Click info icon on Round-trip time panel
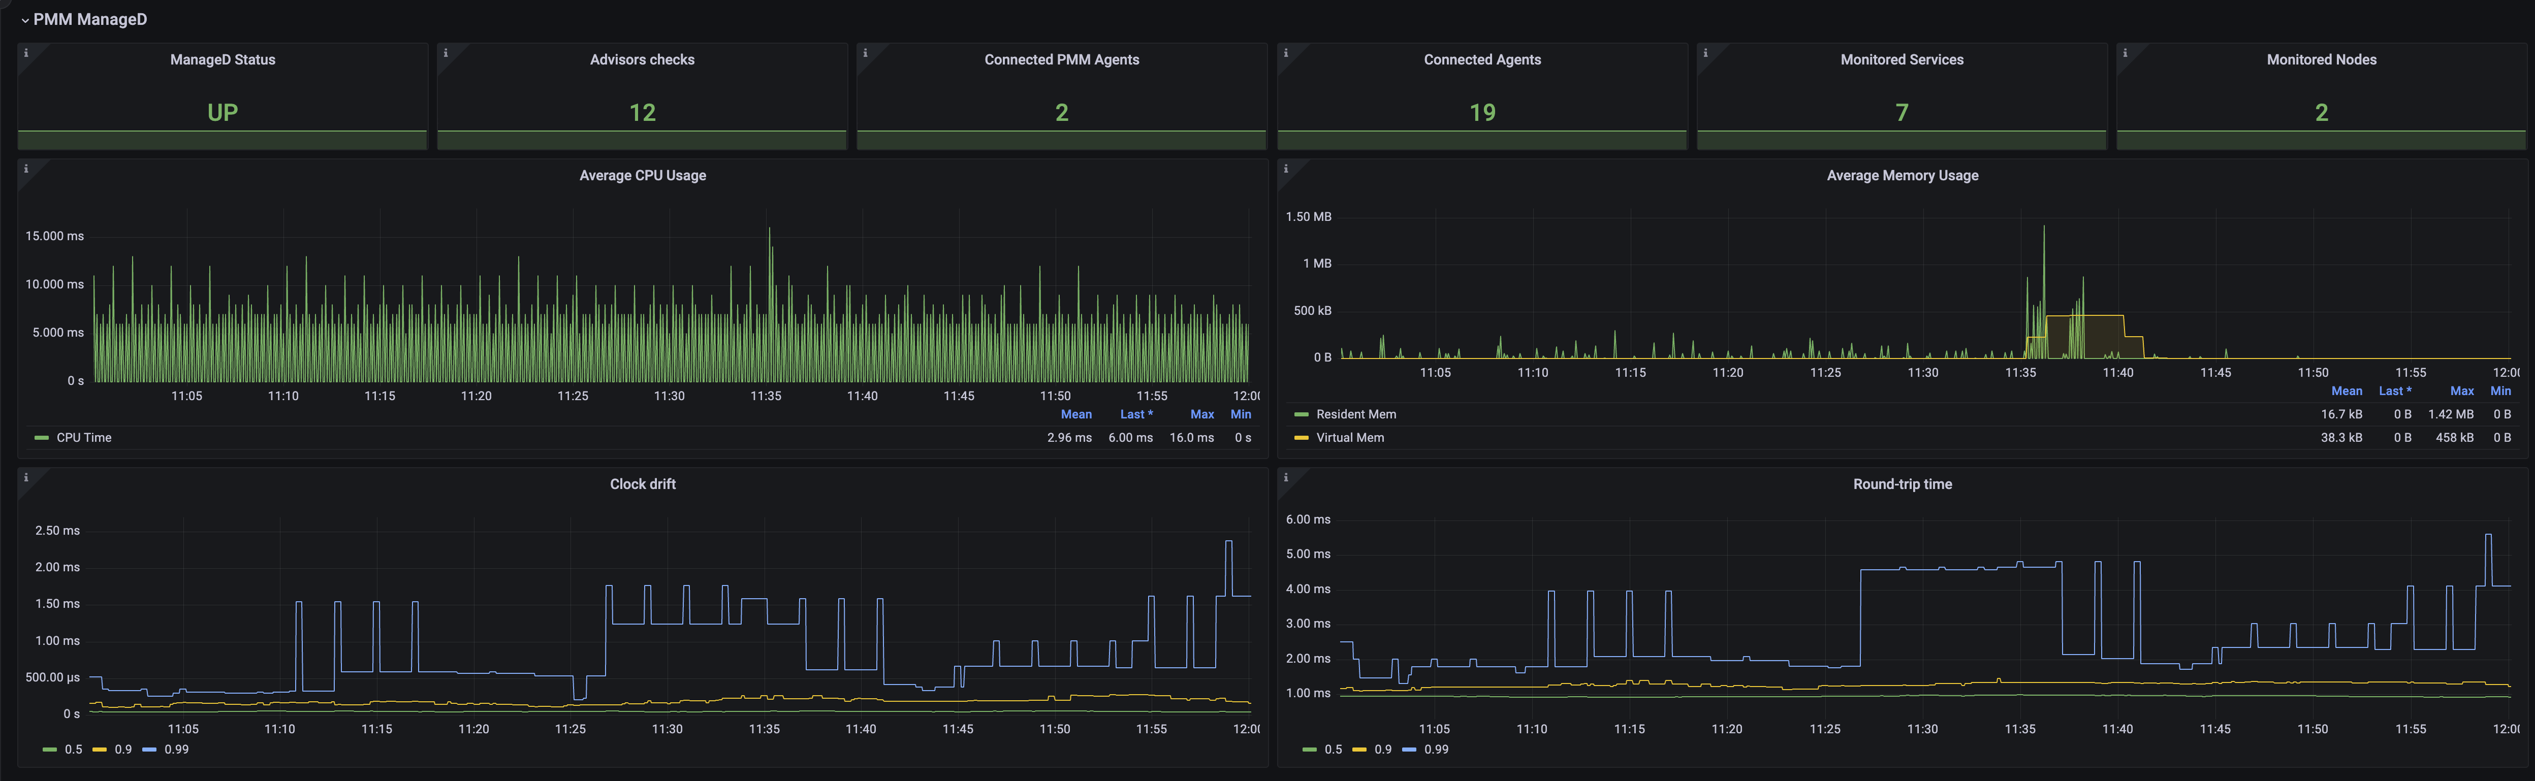 (1285, 478)
